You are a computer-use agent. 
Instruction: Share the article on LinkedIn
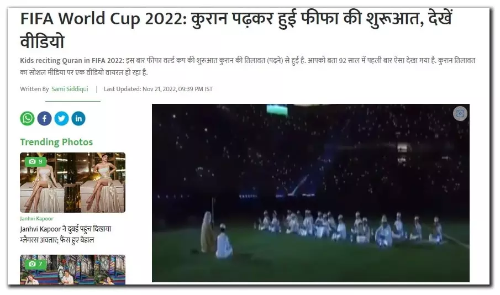pos(78,118)
